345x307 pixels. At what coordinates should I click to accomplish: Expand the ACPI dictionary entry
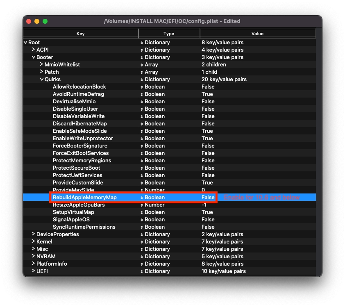(x=34, y=50)
